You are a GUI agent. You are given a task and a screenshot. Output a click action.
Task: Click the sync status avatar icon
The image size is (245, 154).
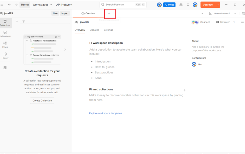pyautogui.click(x=159, y=5)
